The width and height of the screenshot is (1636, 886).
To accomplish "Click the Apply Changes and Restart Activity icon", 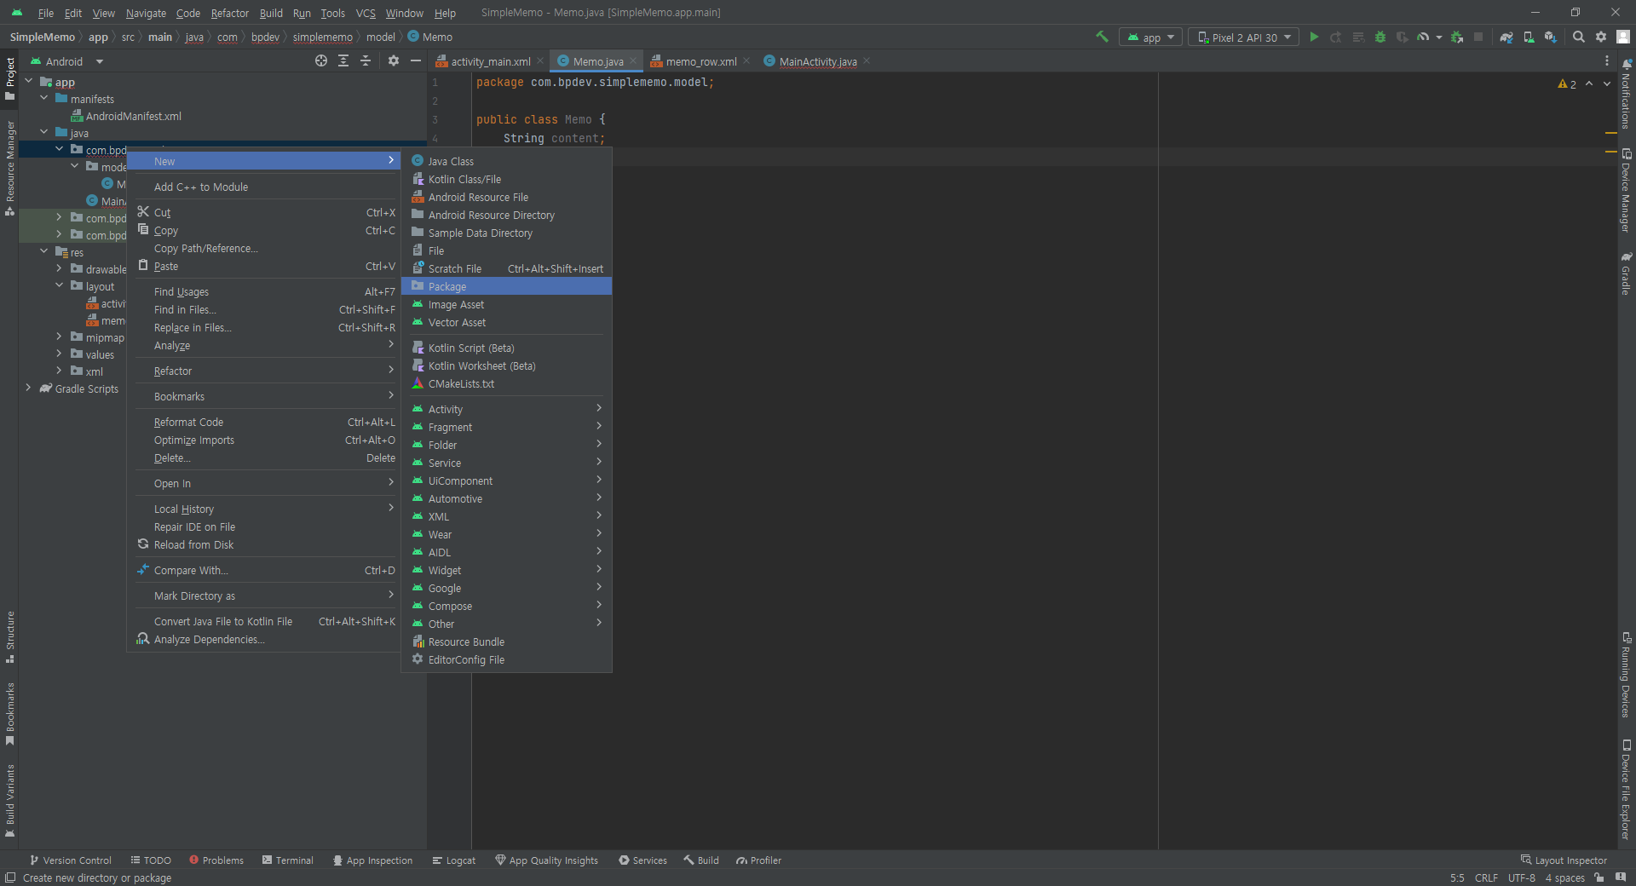I will (x=1336, y=37).
